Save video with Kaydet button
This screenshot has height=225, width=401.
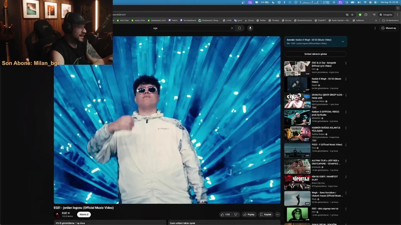click(266, 214)
